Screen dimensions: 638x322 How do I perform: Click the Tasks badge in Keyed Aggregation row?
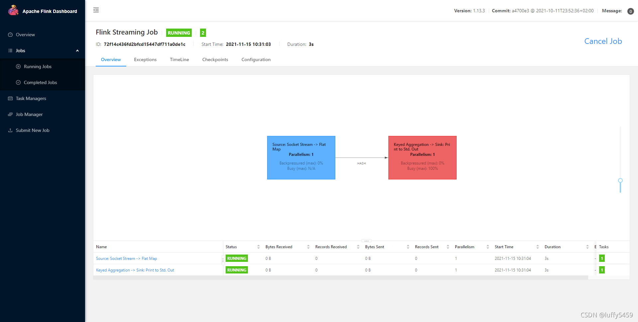click(602, 270)
